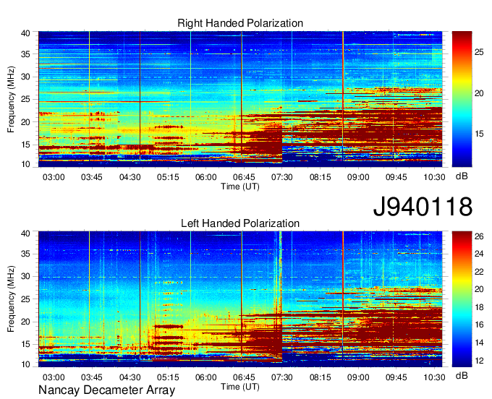Click the 15 MHz tick on the lower plot
492x399 pixels.
pos(25,344)
